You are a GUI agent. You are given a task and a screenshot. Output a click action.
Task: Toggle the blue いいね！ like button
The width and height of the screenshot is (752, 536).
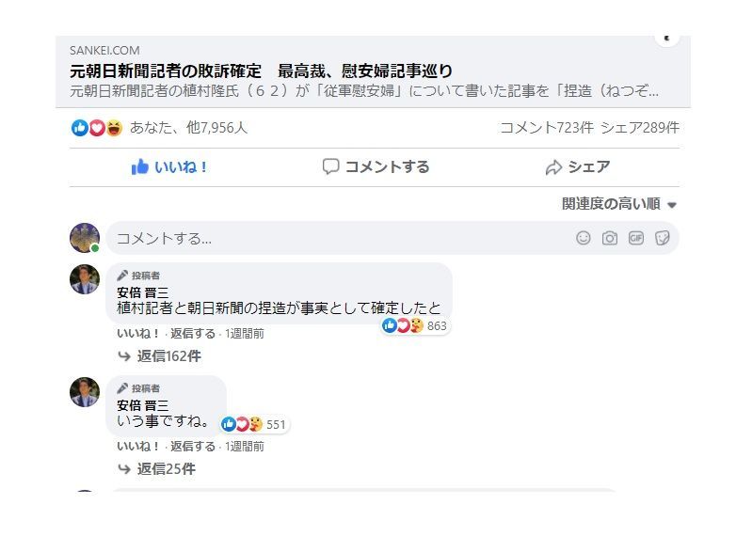169,167
